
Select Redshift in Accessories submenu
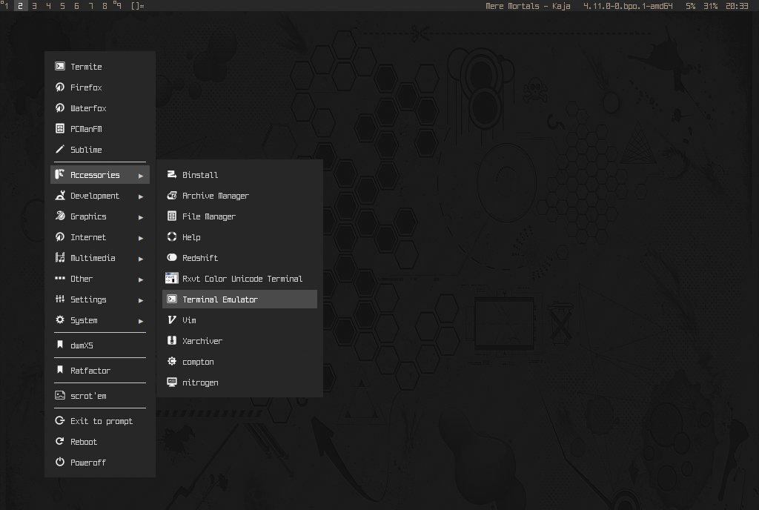point(239,257)
